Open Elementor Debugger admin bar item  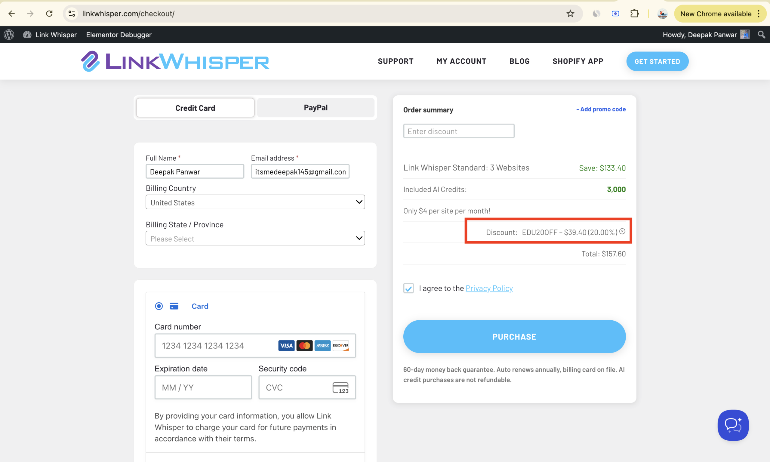pyautogui.click(x=119, y=35)
